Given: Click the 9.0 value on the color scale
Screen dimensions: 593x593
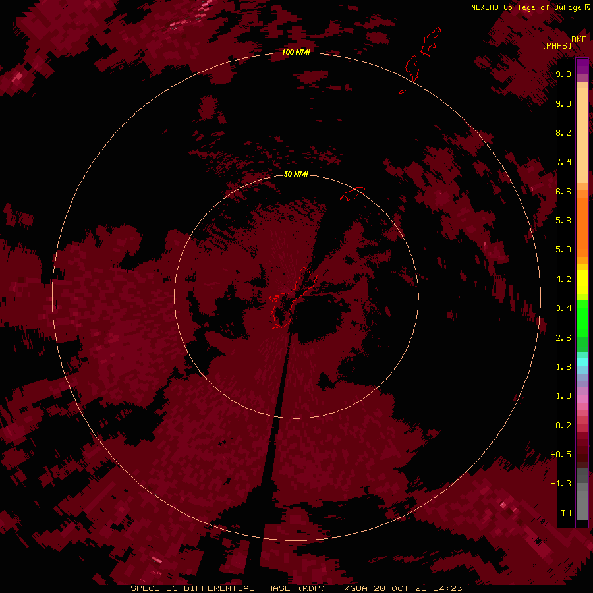Looking at the screenshot, I should click(x=563, y=103).
